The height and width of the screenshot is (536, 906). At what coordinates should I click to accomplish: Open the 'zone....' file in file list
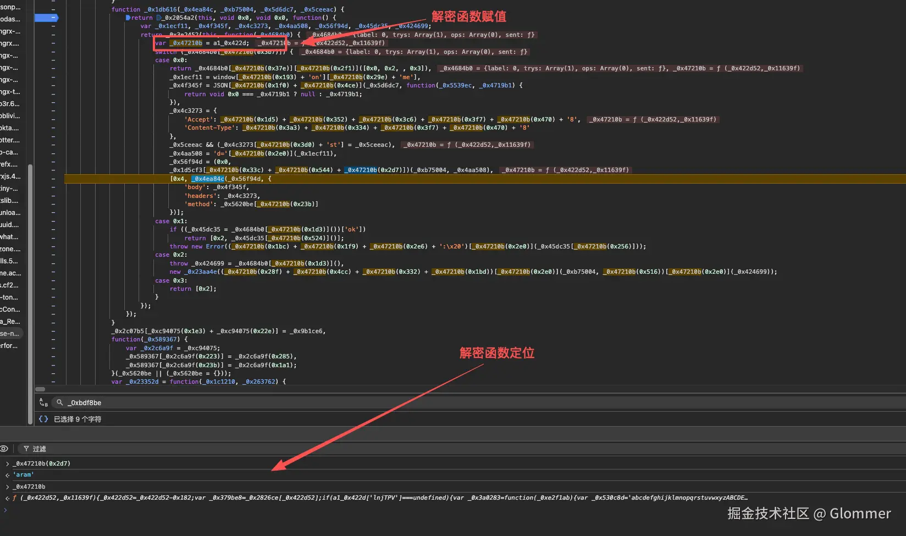click(10, 249)
